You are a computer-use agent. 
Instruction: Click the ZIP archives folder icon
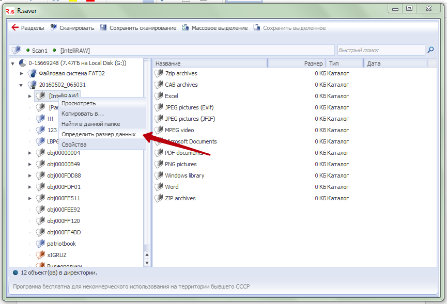tap(159, 198)
